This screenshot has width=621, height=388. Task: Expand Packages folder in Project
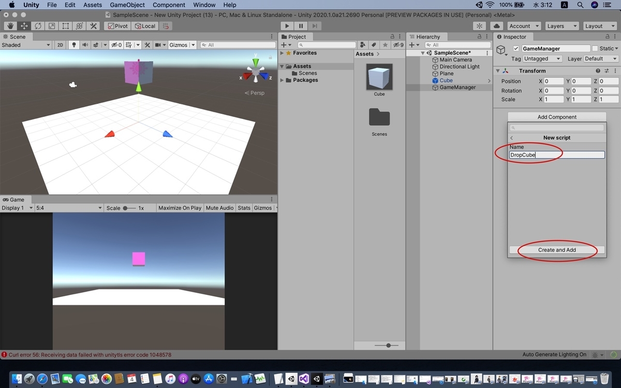point(282,80)
